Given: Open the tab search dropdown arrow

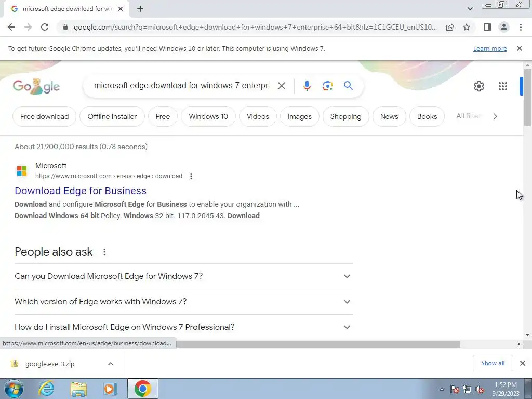Looking at the screenshot, I should (470, 9).
